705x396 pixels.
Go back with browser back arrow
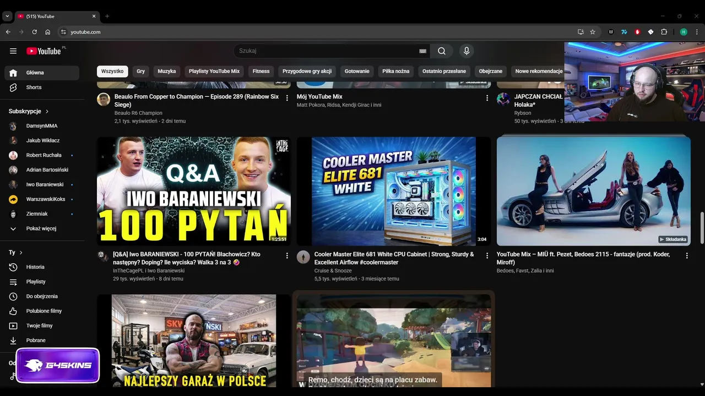8,32
